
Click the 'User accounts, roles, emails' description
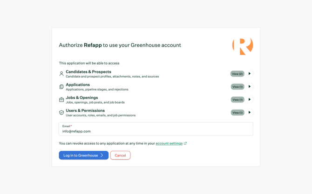click(x=101, y=115)
